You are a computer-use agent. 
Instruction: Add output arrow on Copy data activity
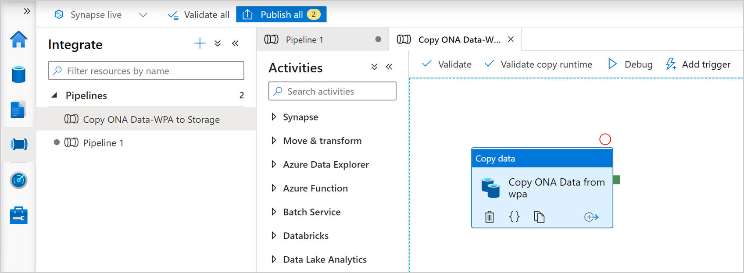(x=591, y=217)
